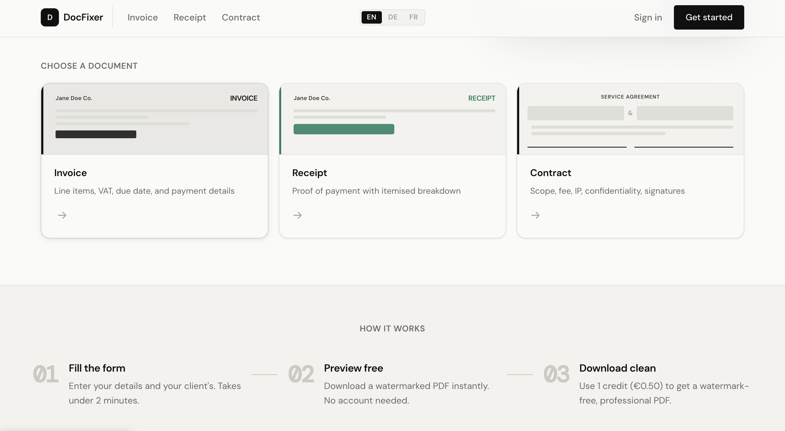The width and height of the screenshot is (785, 431).
Task: Click the DocFixer "D" logo icon
Action: tap(50, 17)
